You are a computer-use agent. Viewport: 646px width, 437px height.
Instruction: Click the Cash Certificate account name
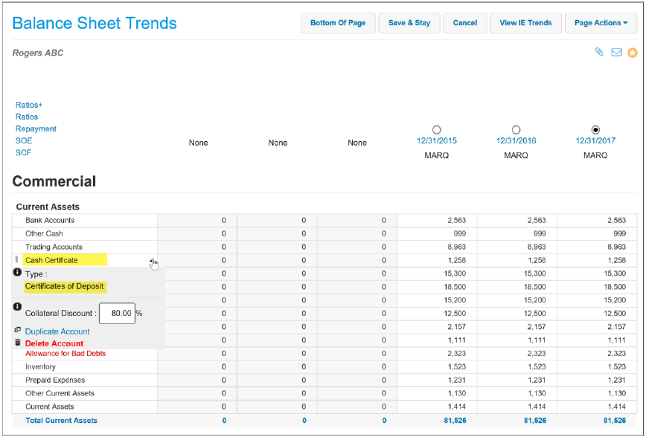pos(51,260)
